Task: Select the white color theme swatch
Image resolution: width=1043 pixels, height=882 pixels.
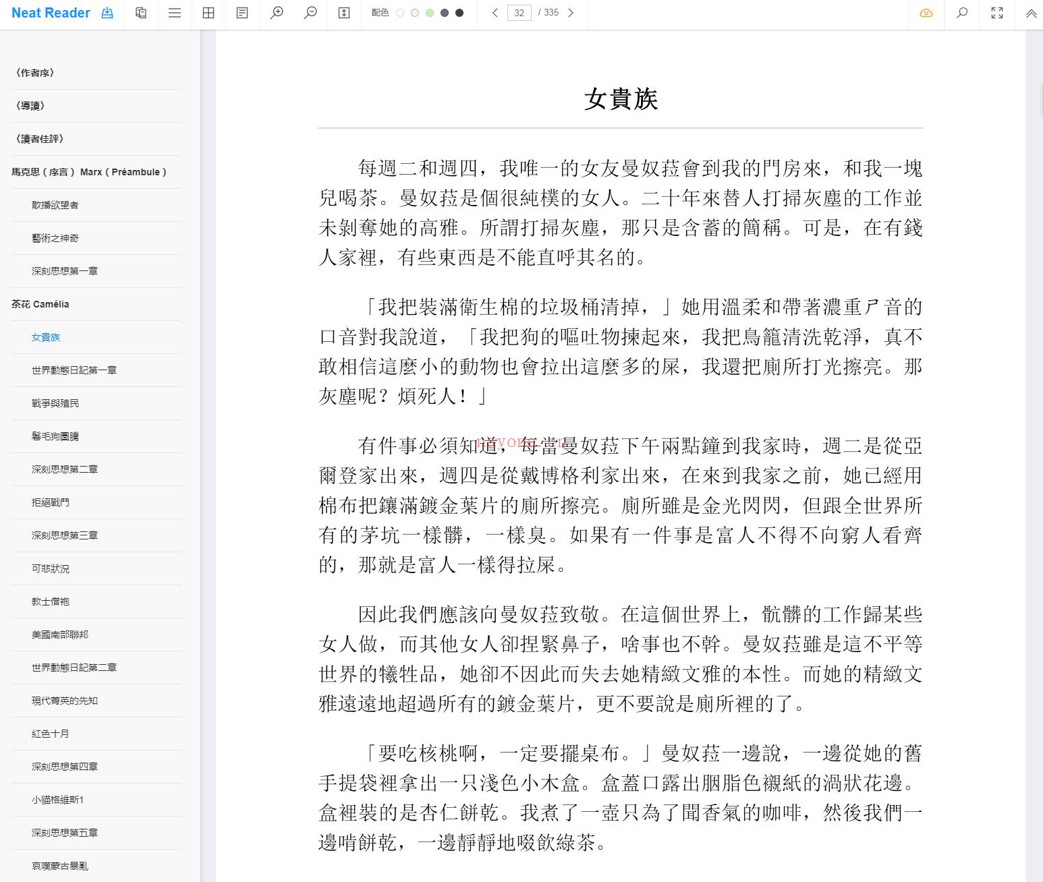Action: click(400, 13)
